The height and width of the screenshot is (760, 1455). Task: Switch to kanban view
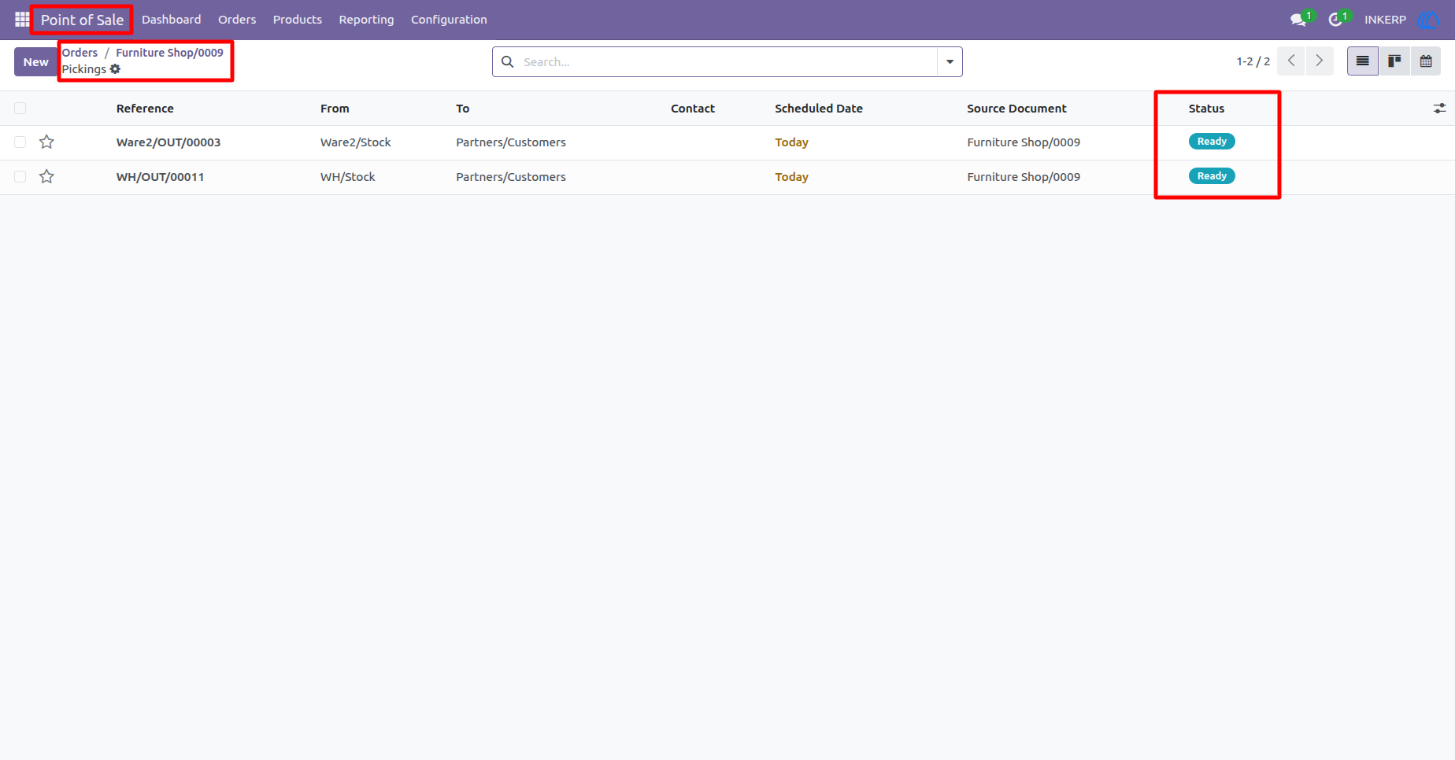1394,61
